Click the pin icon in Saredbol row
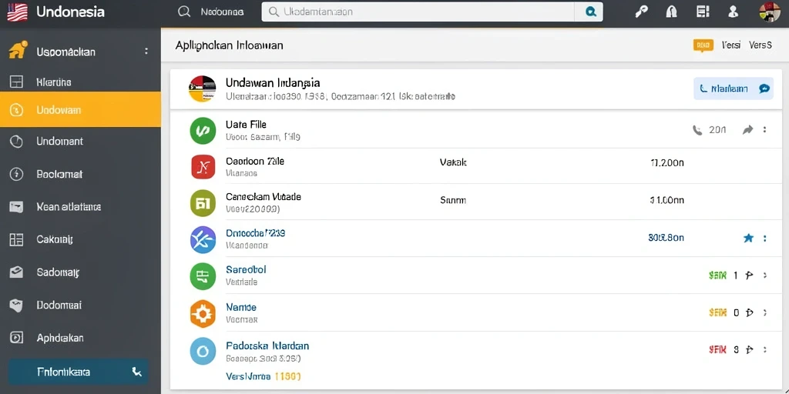Viewport: 789px width, 394px height. (749, 275)
